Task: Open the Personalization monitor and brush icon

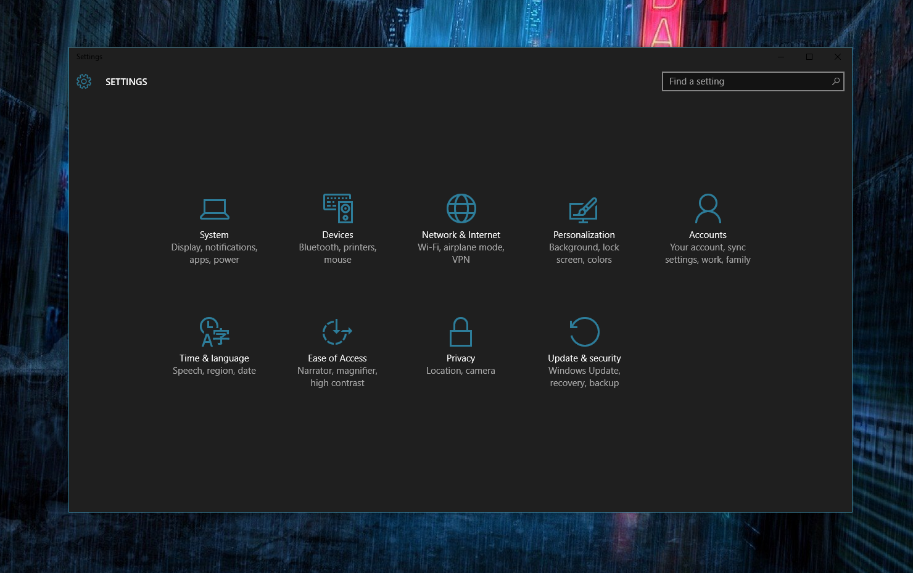Action: coord(584,210)
